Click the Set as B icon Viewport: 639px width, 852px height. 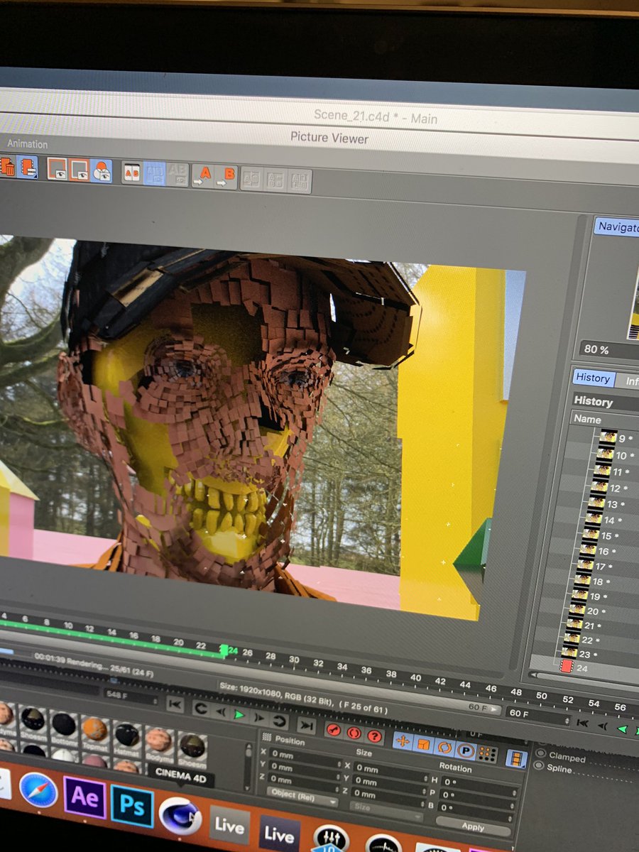tap(226, 177)
